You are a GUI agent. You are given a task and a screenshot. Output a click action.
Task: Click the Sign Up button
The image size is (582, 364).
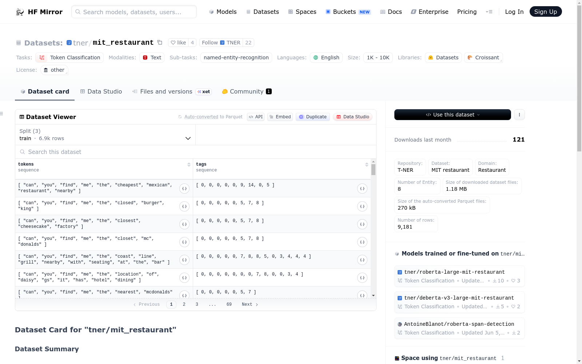[x=546, y=12]
